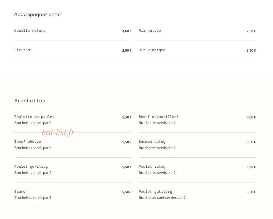The image size is (273, 219).
Task: Click the 2,90 € Riz thai price
Action: coord(127,51)
